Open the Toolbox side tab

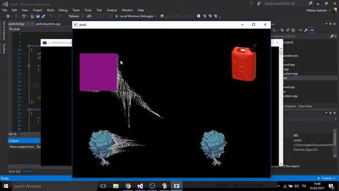[4, 48]
